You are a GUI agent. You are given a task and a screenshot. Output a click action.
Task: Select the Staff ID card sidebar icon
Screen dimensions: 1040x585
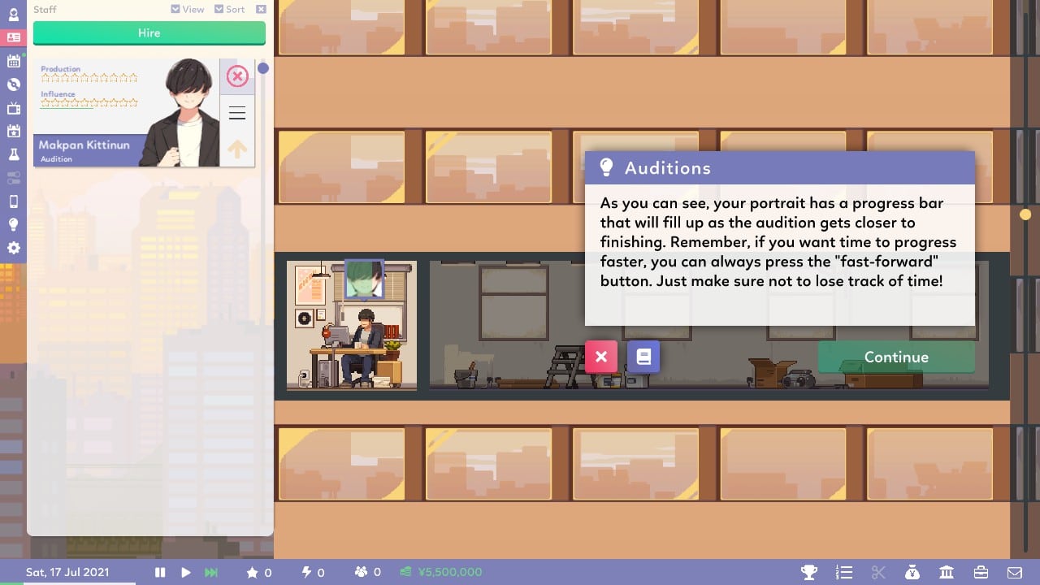(13, 37)
